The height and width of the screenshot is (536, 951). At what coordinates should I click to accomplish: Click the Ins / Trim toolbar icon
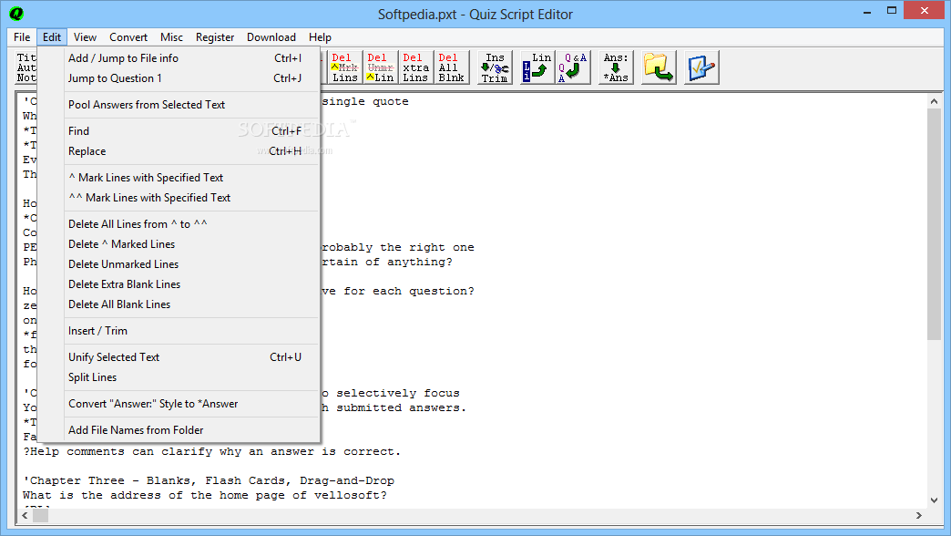(495, 67)
